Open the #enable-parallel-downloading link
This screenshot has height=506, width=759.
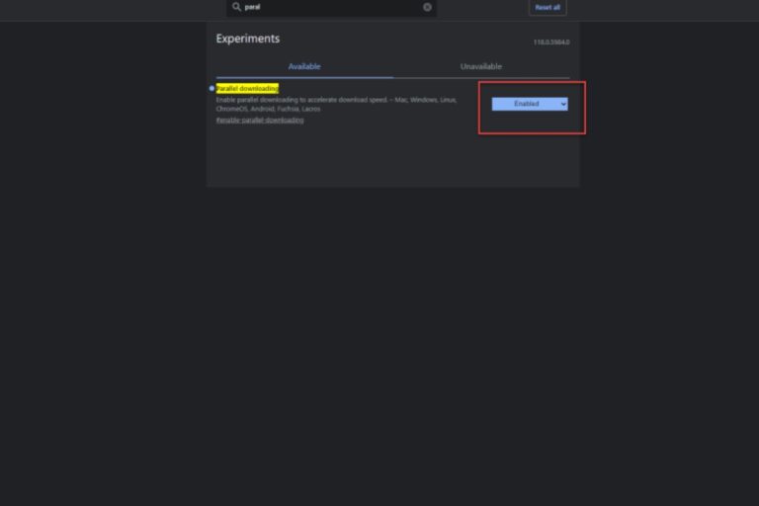tap(260, 121)
